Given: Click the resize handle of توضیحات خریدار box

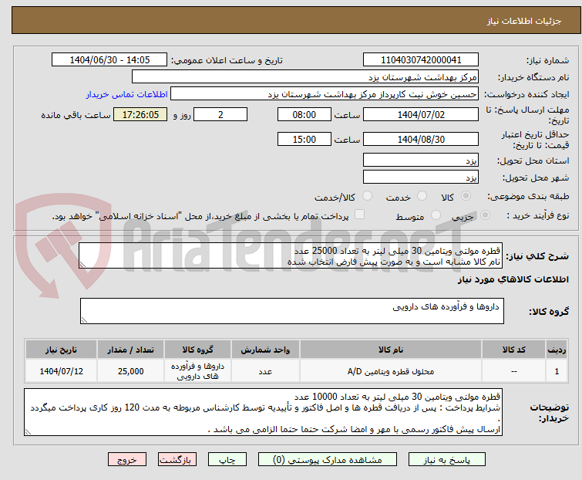Looking at the screenshot, I should click(x=29, y=432).
